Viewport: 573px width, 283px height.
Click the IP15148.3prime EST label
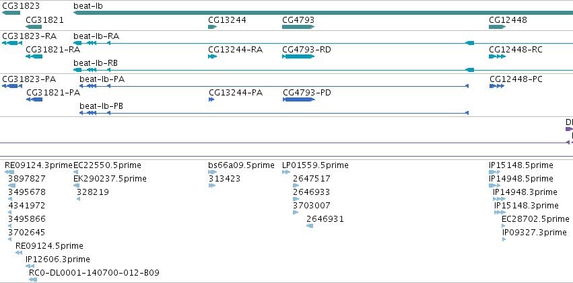pyautogui.click(x=527, y=206)
